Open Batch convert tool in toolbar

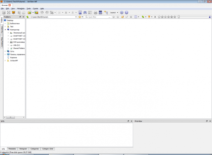(36, 13)
